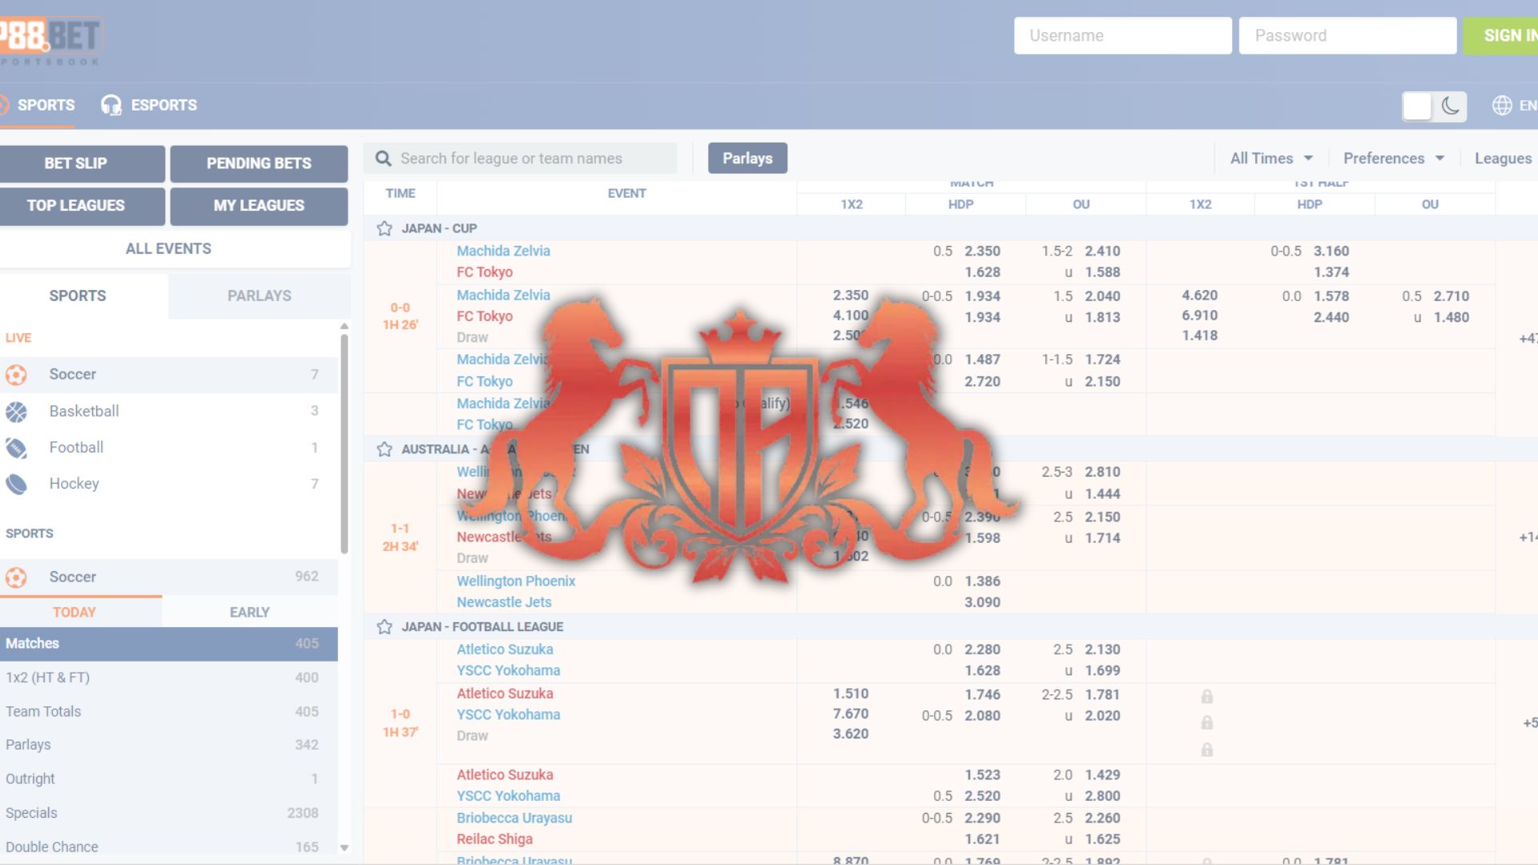Click the Hockey puck icon
Screen dimensions: 1538x865
16,484
